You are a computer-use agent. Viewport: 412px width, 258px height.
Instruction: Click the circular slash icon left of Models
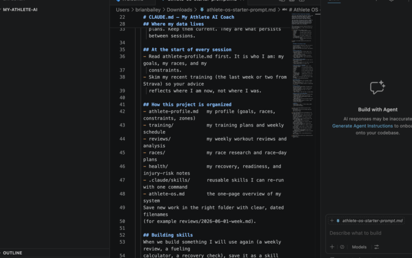[342, 247]
